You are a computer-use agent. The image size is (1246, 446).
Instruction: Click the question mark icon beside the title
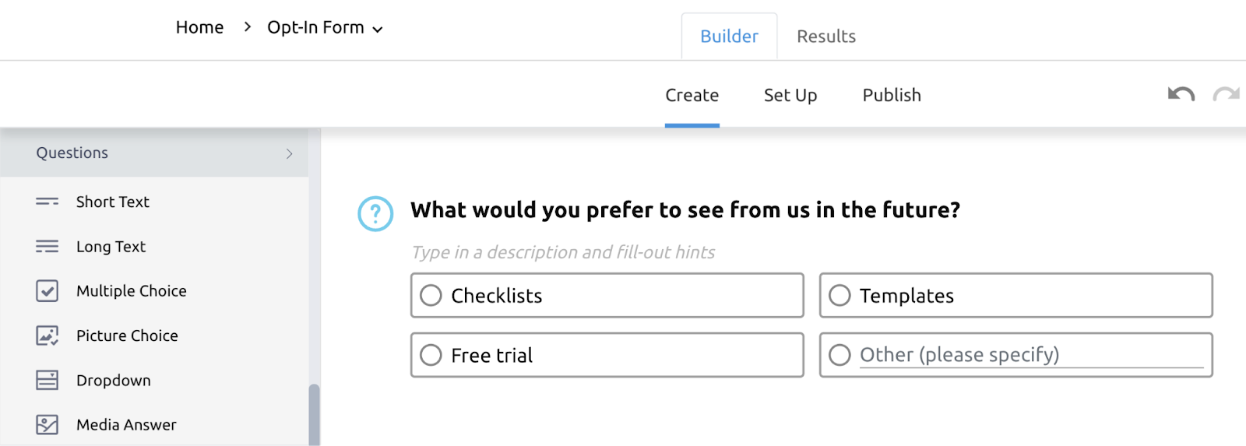point(375,213)
